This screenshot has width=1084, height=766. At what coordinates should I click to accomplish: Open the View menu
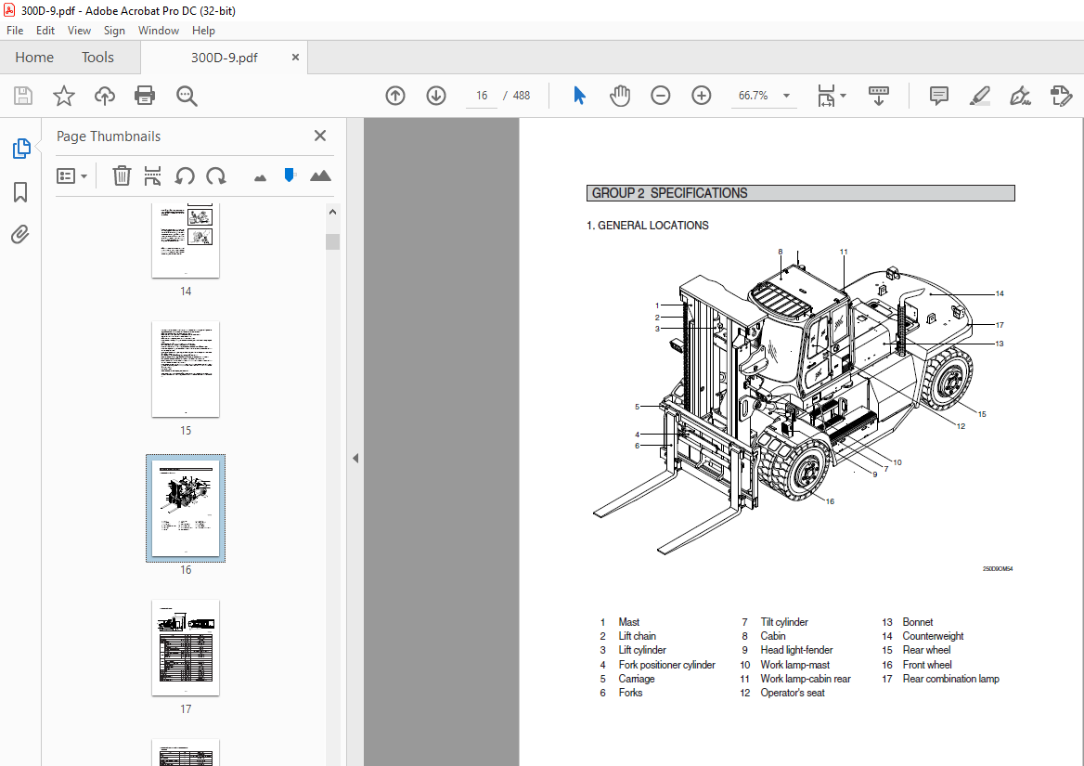coord(79,31)
